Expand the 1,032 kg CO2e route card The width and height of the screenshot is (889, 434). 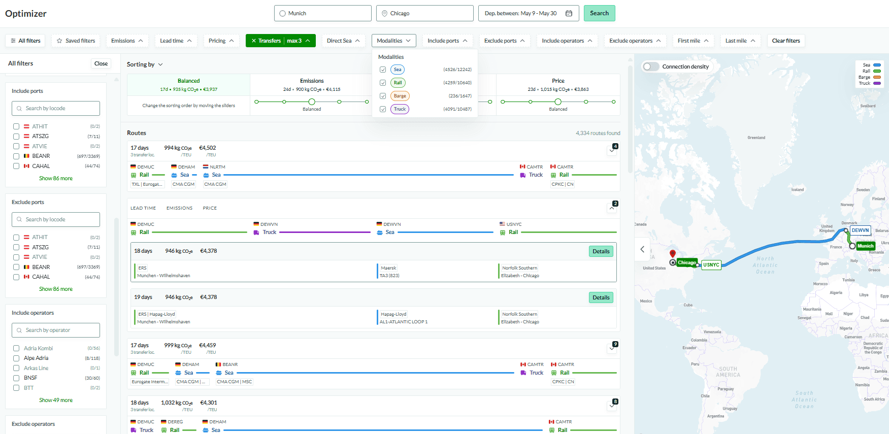coord(612,406)
